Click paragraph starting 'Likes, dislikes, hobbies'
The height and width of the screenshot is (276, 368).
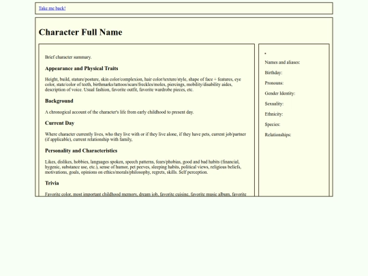tap(143, 167)
